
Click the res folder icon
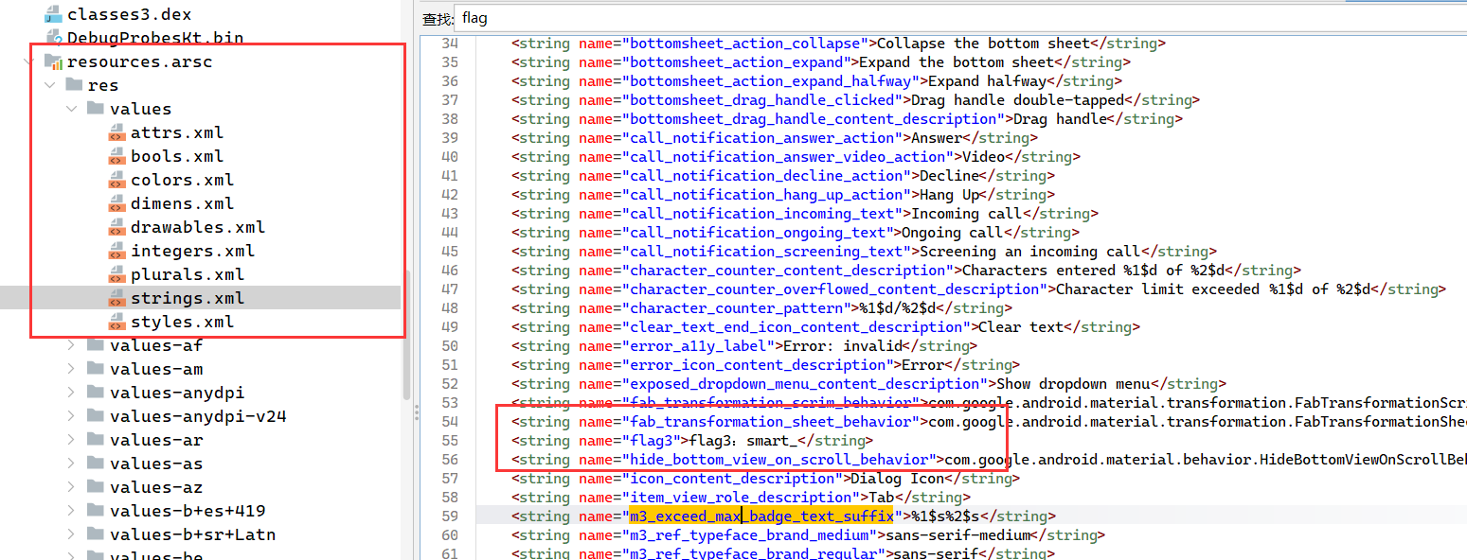pos(74,85)
